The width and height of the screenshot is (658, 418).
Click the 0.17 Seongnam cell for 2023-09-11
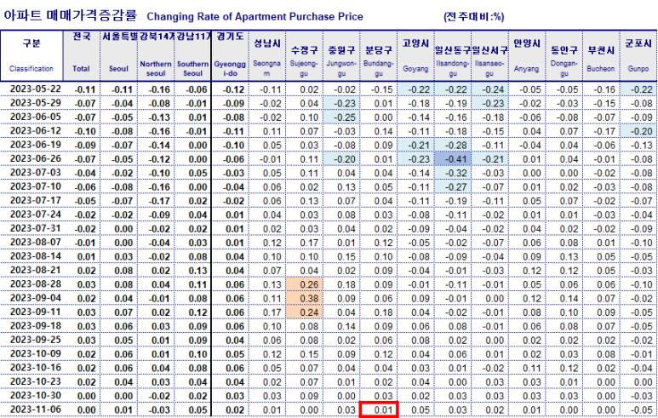[267, 312]
